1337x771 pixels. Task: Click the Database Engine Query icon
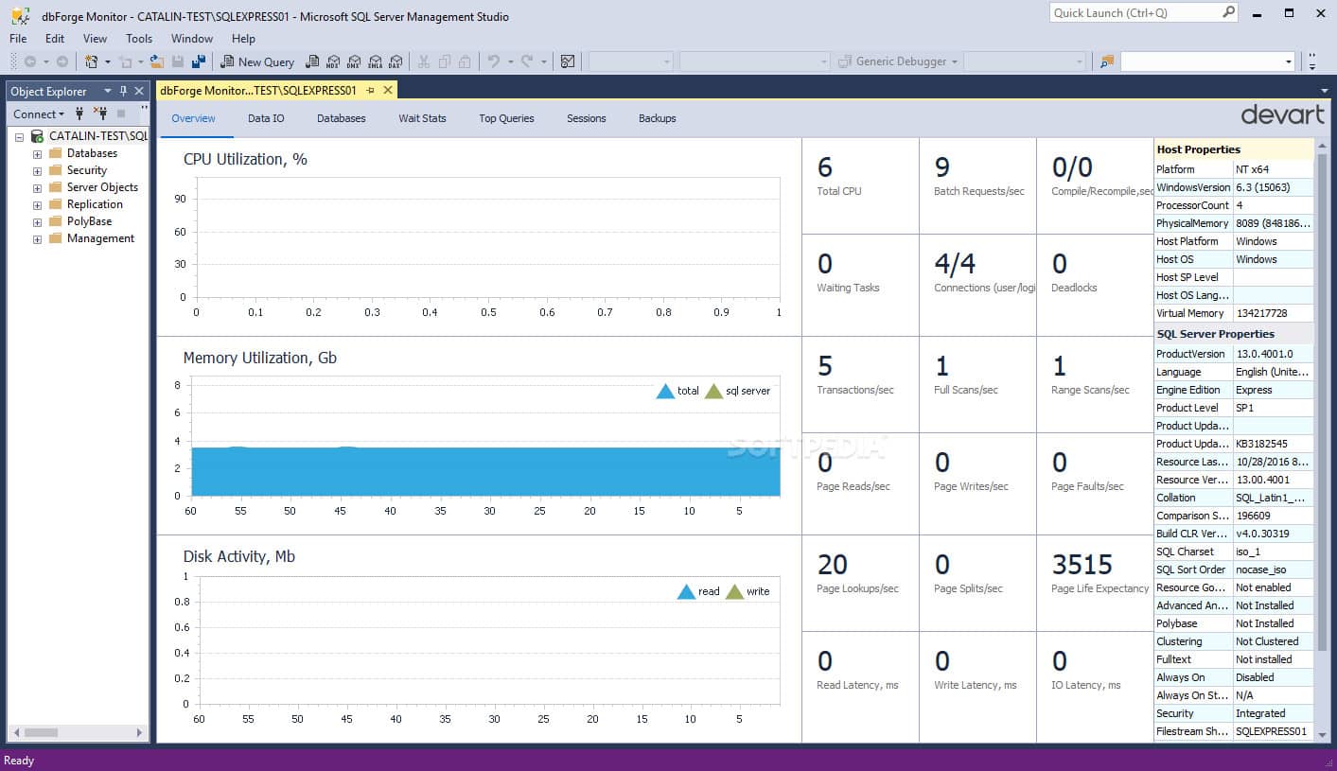coord(311,61)
